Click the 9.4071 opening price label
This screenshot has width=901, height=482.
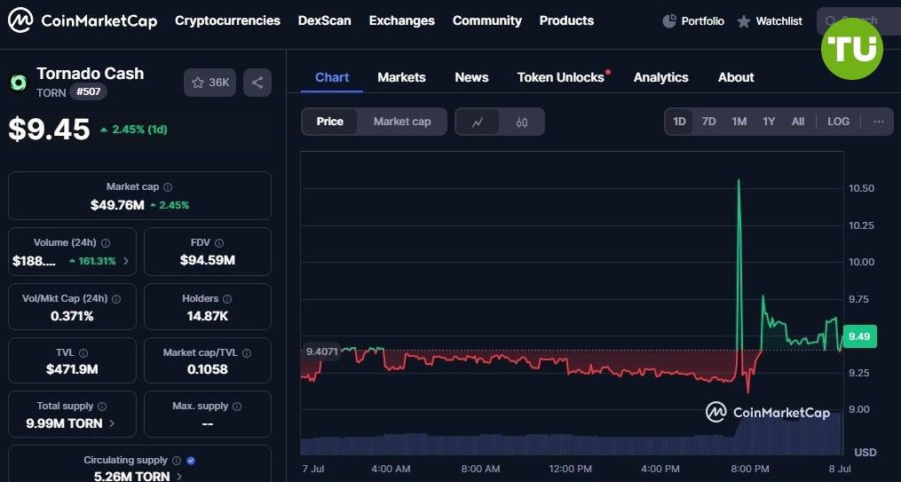click(321, 351)
